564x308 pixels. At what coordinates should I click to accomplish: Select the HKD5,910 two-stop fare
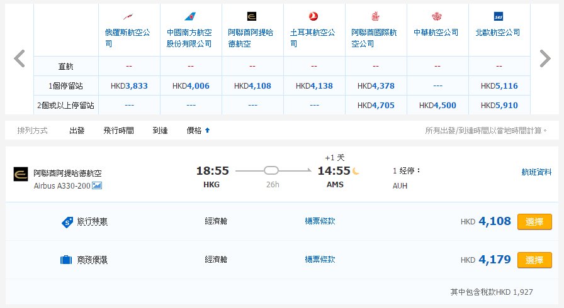pyautogui.click(x=499, y=105)
